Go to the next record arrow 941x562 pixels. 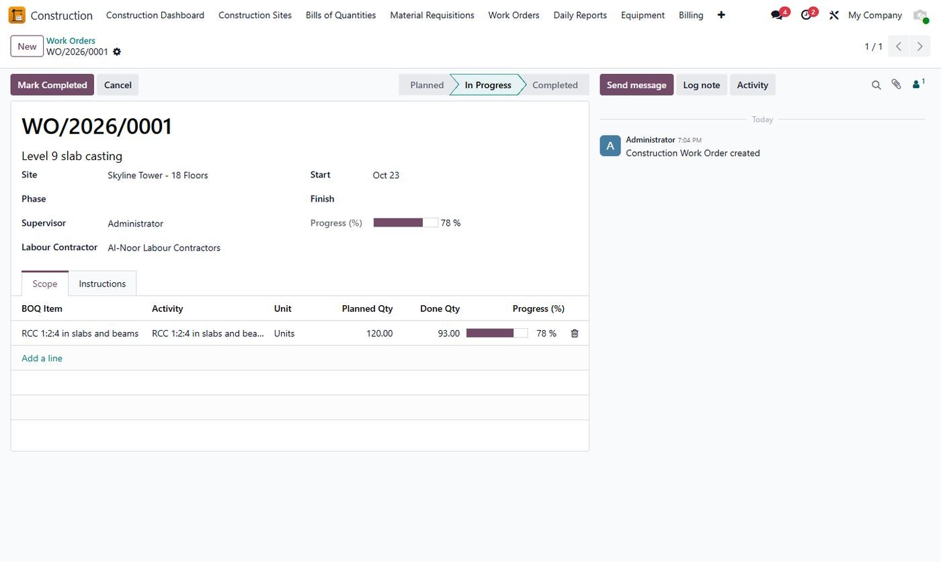click(x=920, y=46)
